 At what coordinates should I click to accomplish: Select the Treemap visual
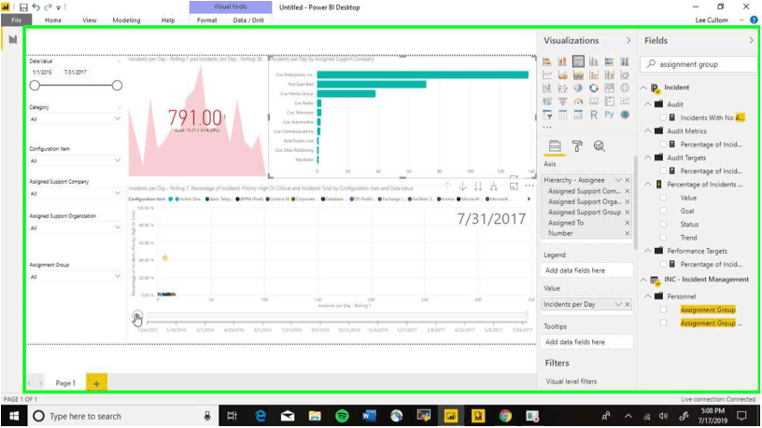[610, 88]
